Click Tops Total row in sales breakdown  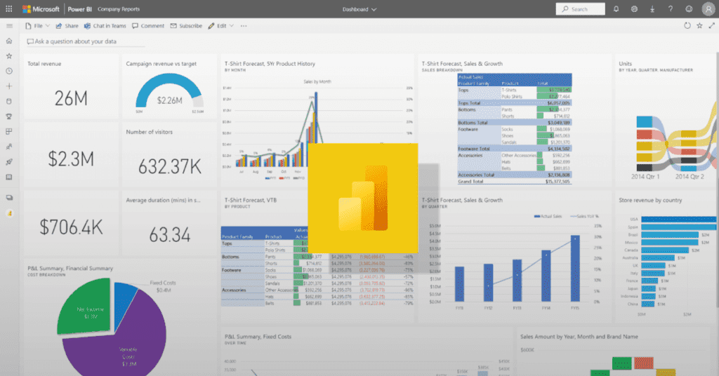point(514,103)
